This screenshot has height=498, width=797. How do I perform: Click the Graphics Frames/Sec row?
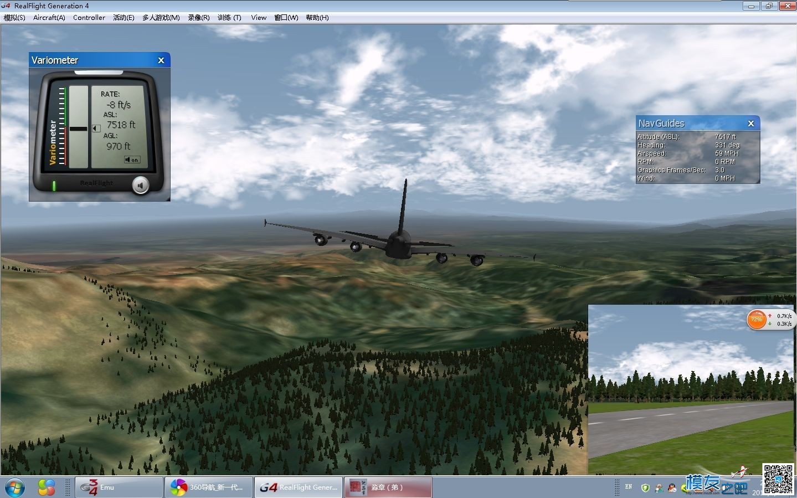pos(697,170)
